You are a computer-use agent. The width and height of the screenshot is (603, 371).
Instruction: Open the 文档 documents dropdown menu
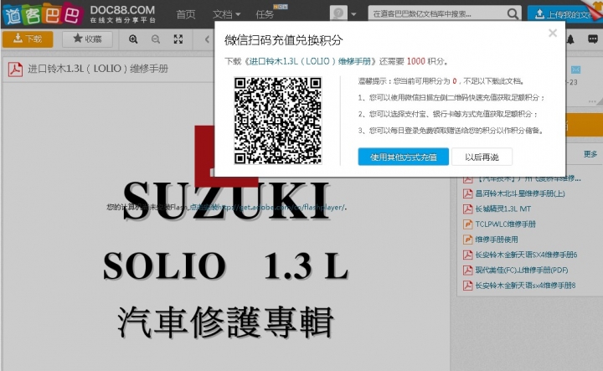[226, 14]
